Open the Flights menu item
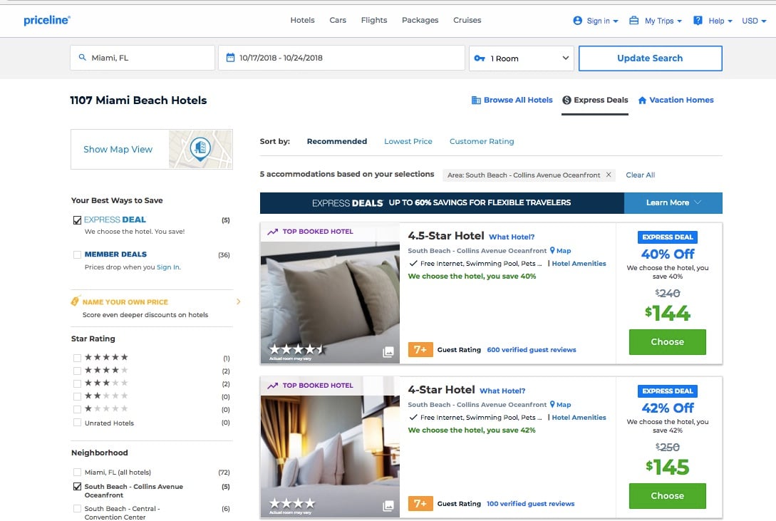Screen dimensions: 776x521 tap(374, 20)
